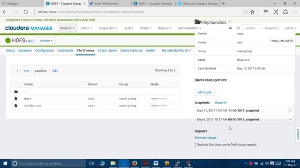Click the browser address bar
The image size is (300, 168).
(x=138, y=12)
